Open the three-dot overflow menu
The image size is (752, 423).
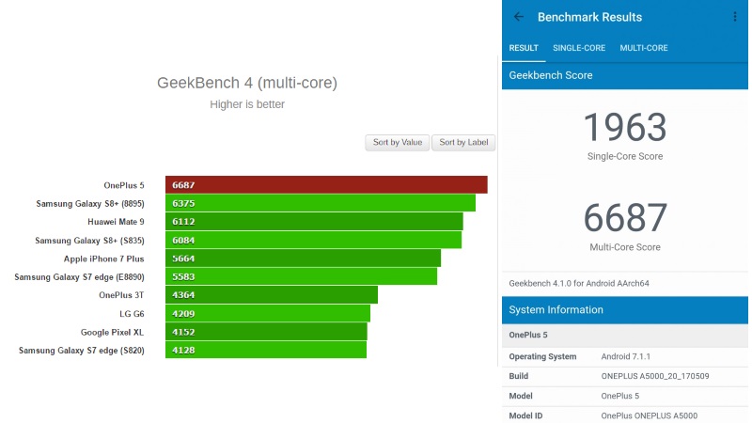pos(735,17)
